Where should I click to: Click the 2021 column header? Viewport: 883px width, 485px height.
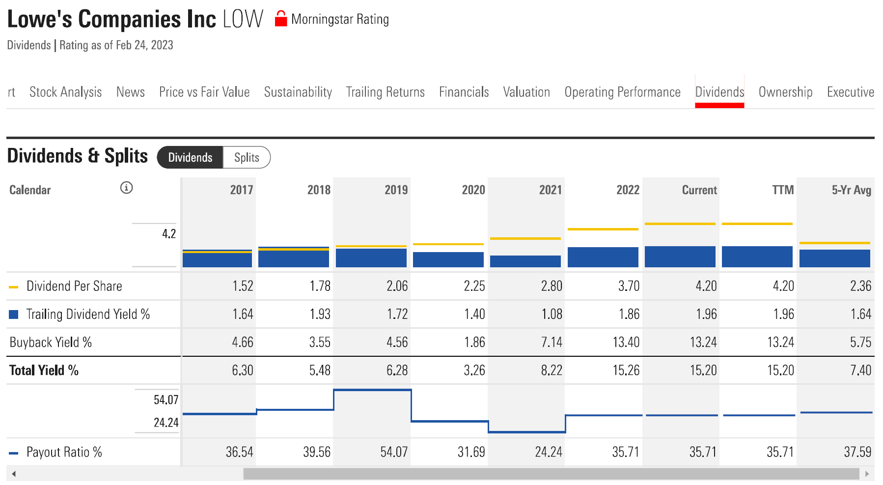pyautogui.click(x=551, y=190)
